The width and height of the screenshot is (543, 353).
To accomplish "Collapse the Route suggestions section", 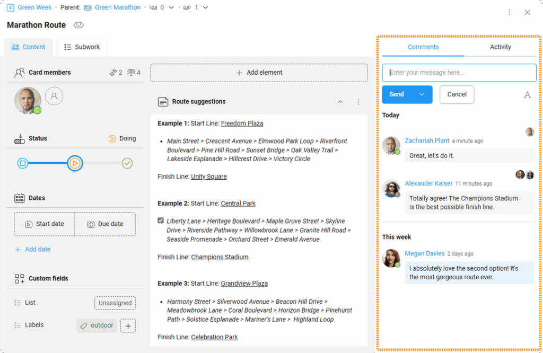I will (x=340, y=102).
